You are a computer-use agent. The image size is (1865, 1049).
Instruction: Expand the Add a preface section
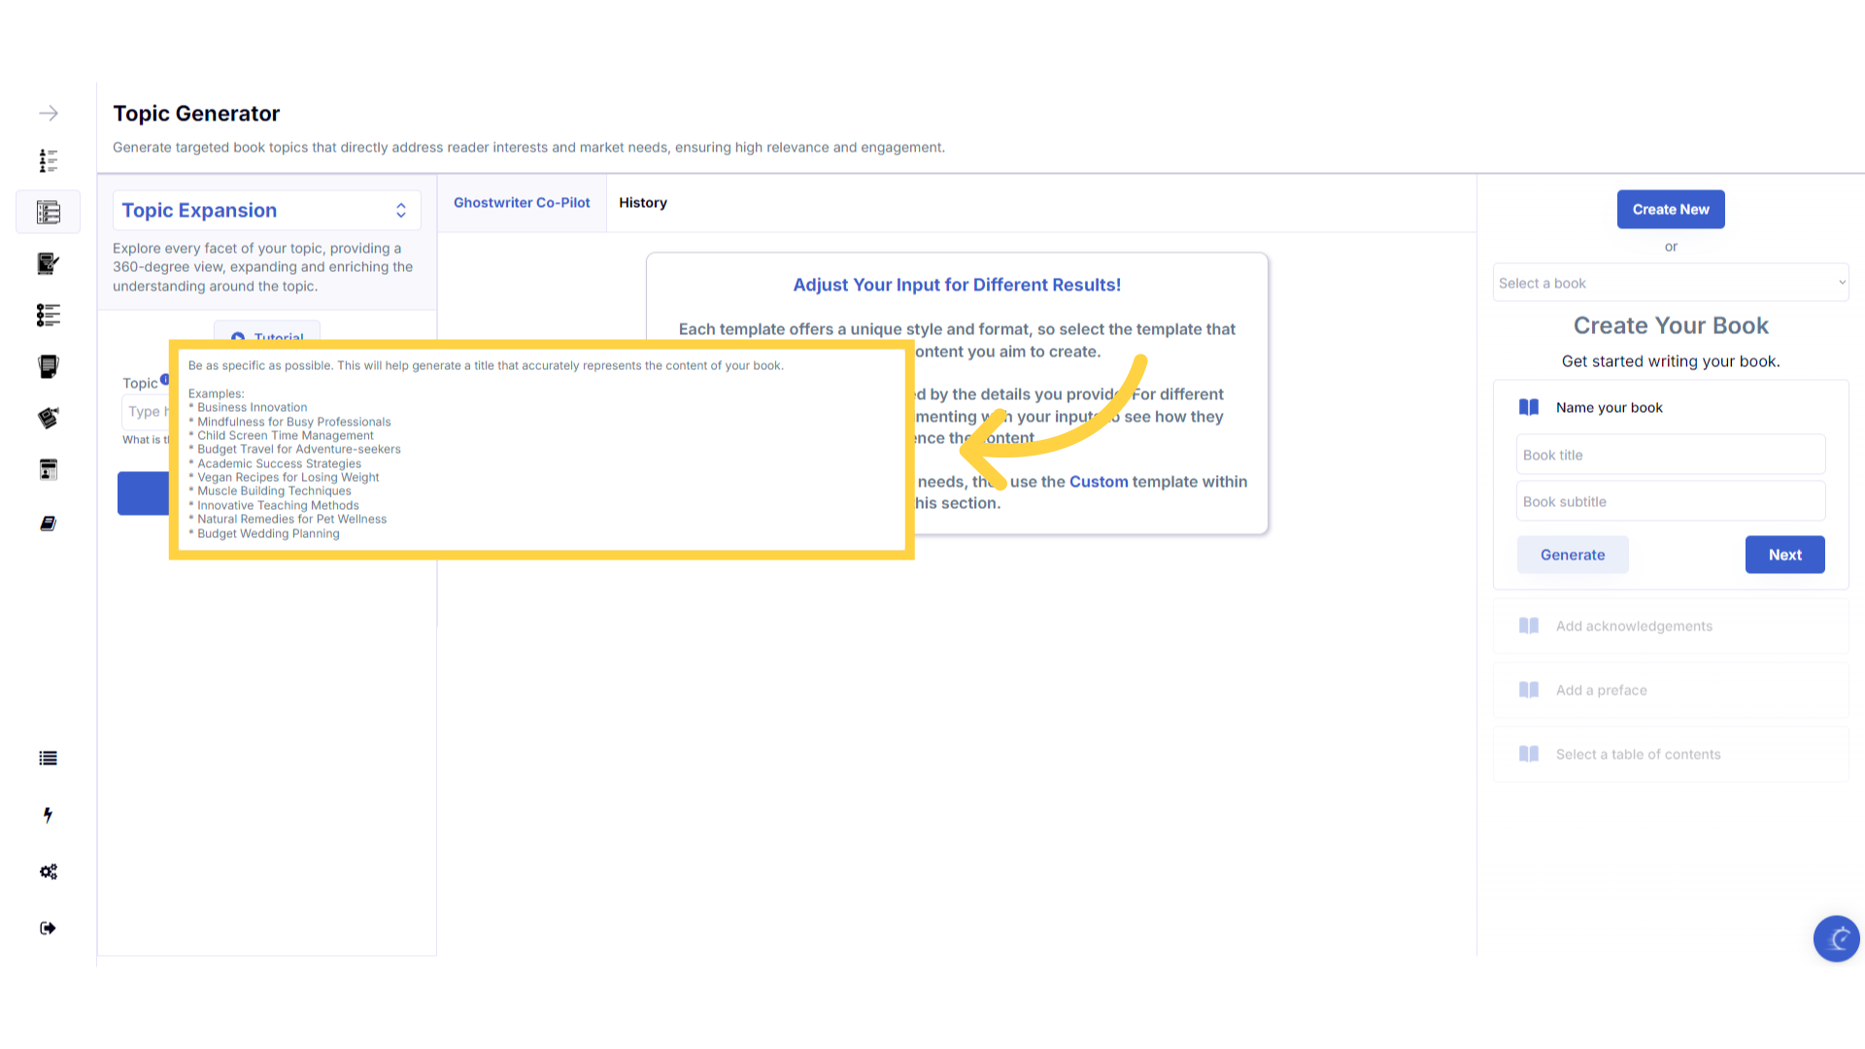click(1670, 691)
